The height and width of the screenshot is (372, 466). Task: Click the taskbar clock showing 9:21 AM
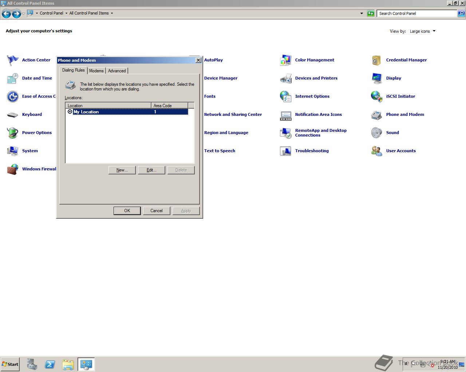point(447,364)
